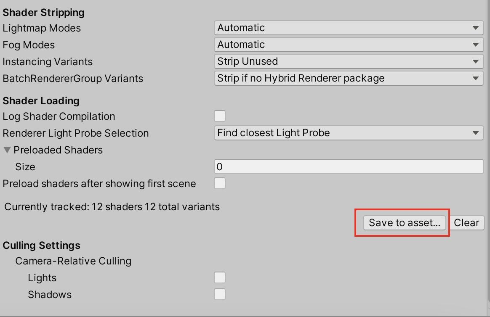Open the Instancing Variants dropdown
This screenshot has width=490, height=317.
[x=349, y=61]
